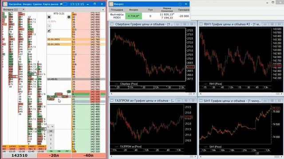
Task: Close the RIH1 chart window
Action: (279, 24)
